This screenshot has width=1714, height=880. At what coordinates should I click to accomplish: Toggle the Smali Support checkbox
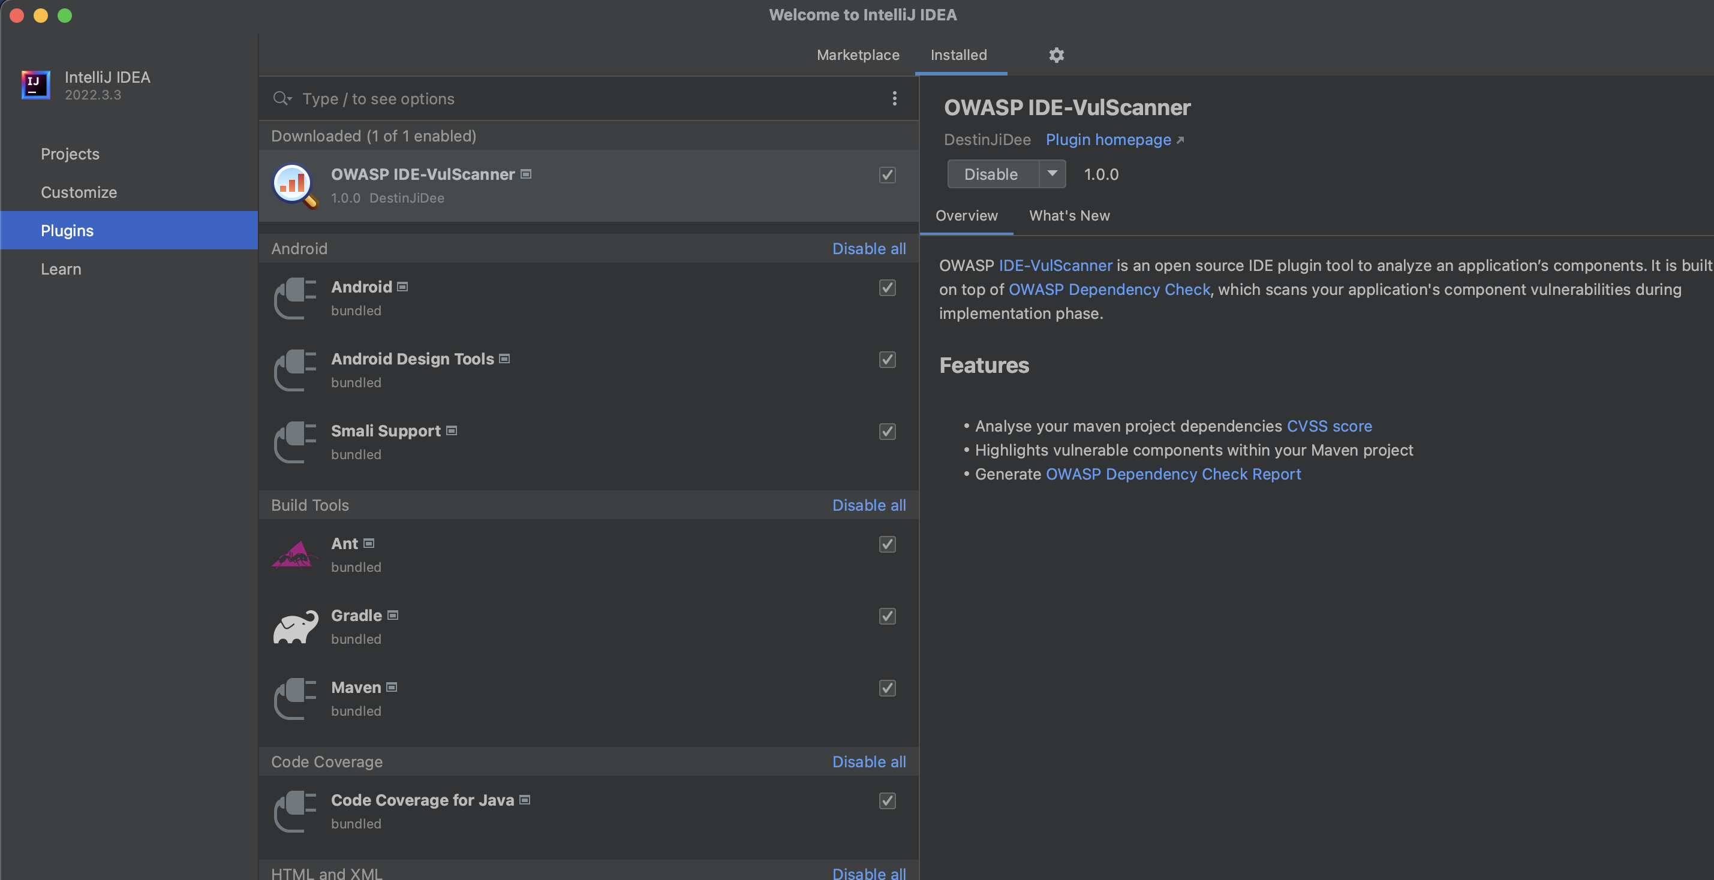point(887,432)
